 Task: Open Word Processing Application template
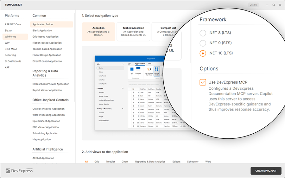click(48, 115)
